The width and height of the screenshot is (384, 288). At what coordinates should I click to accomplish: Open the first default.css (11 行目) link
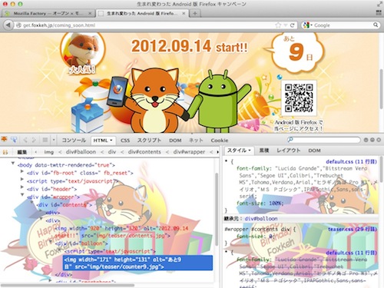coord(351,161)
